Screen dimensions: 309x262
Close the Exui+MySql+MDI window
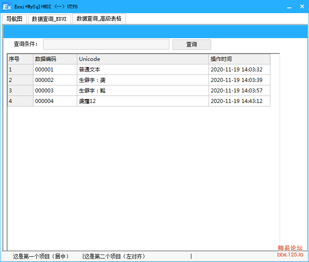tap(302, 7)
